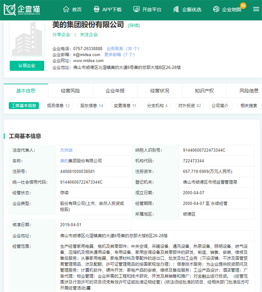Open 企服优选 navigation item
Screen dimensions: 262x292
coord(192,9)
